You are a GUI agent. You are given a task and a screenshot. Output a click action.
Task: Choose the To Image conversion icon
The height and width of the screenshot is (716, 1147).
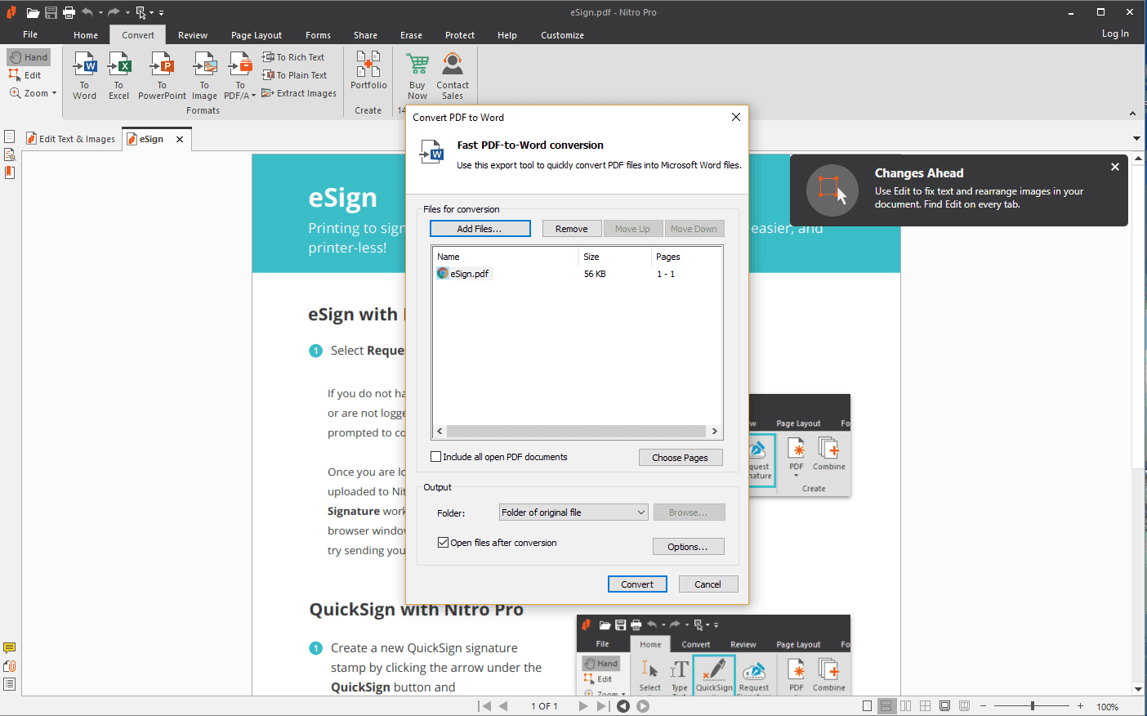tap(204, 67)
